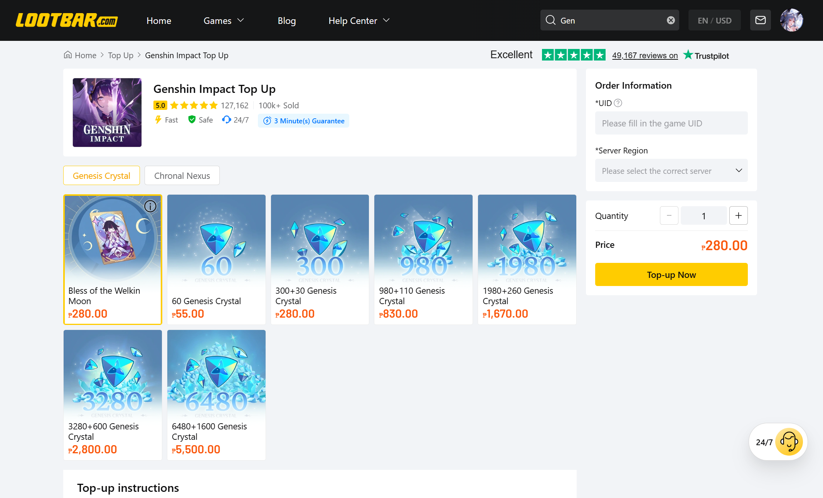Increase quantity with plus button

click(739, 215)
